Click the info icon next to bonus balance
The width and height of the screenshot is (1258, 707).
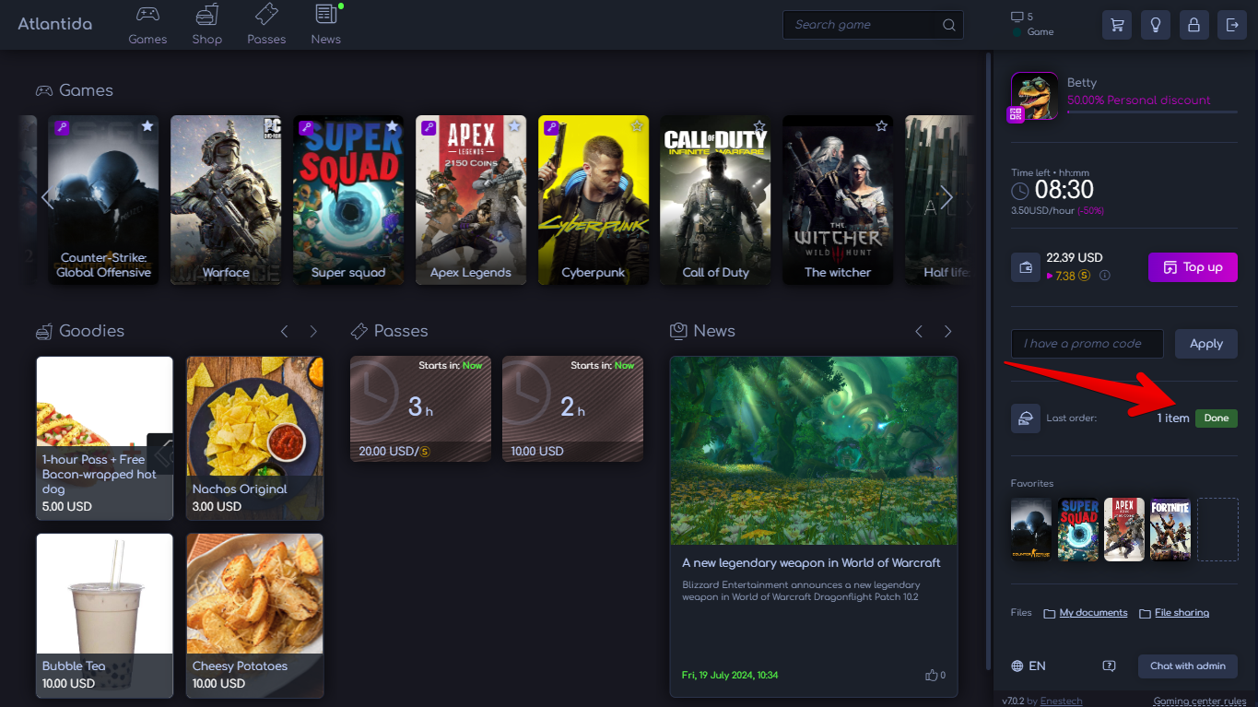click(x=1105, y=276)
